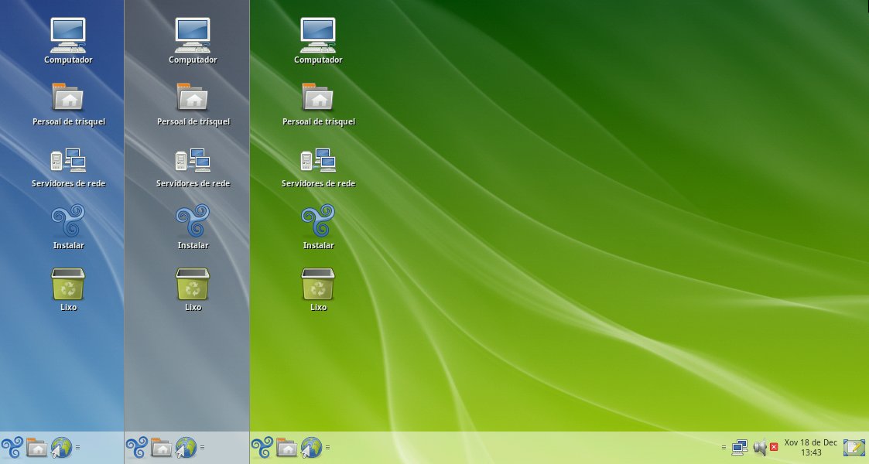
Task: Open Trisquel main menu on blue panel
Action: (x=12, y=448)
